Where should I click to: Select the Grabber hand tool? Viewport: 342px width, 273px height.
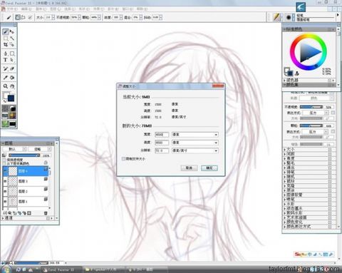(x=12, y=86)
